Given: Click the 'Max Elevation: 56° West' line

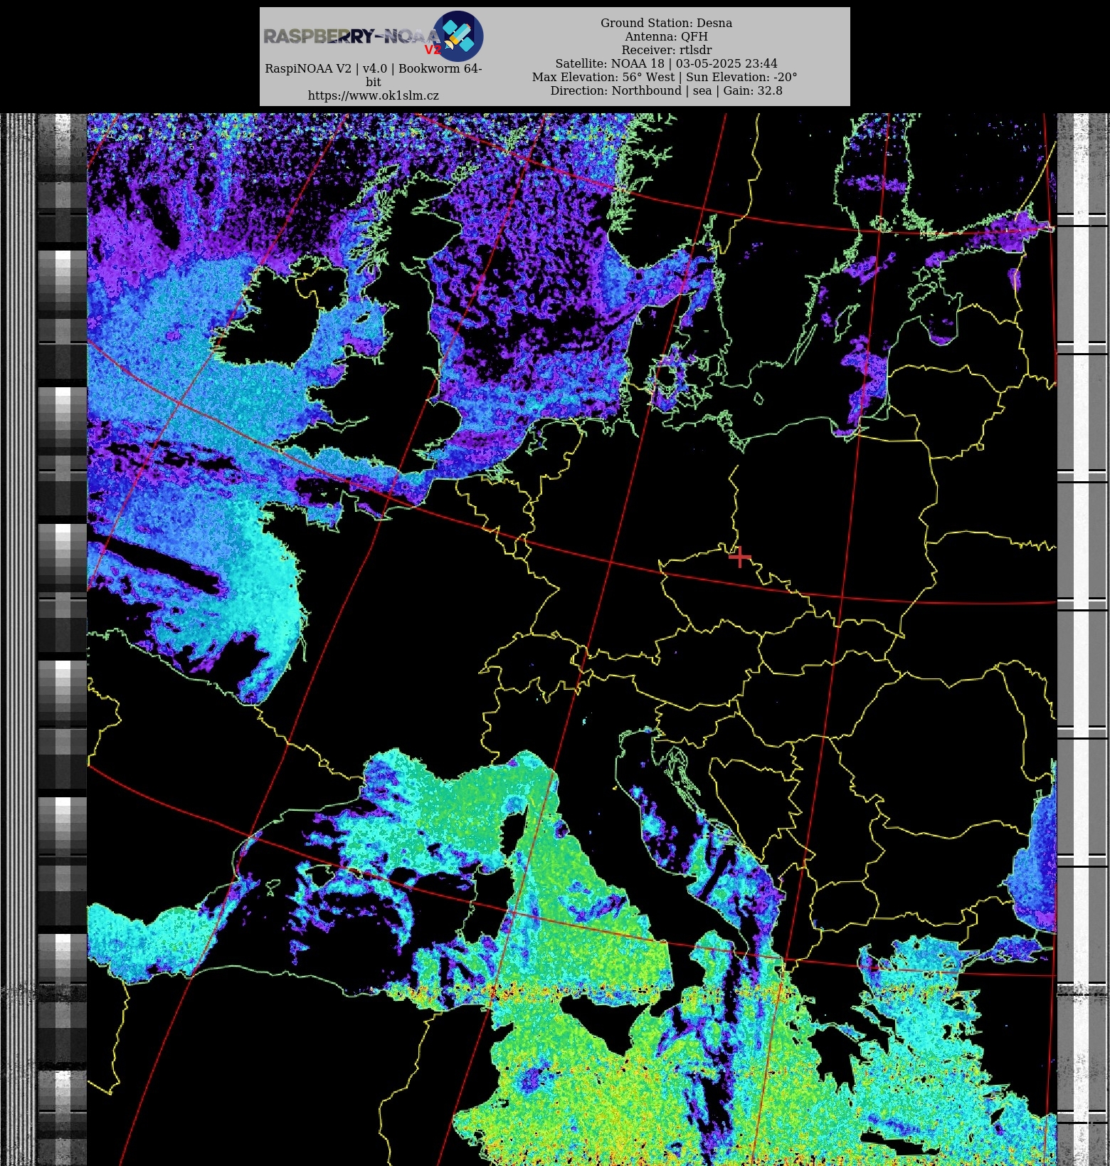Looking at the screenshot, I should 665,77.
